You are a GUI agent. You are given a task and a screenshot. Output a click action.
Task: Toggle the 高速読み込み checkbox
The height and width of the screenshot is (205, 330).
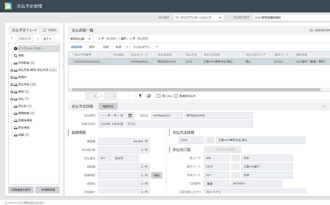tap(175, 96)
